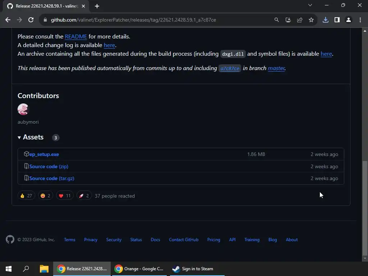Image resolution: width=368 pixels, height=276 pixels.
Task: Go back to the previous page
Action: pos(8,20)
